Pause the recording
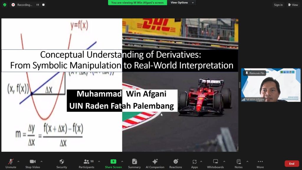Image resolution: width=302 pixels, height=170 pixels. click(x=38, y=5)
